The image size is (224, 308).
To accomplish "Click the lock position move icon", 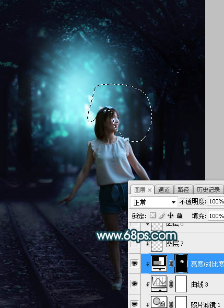I will coord(170,215).
